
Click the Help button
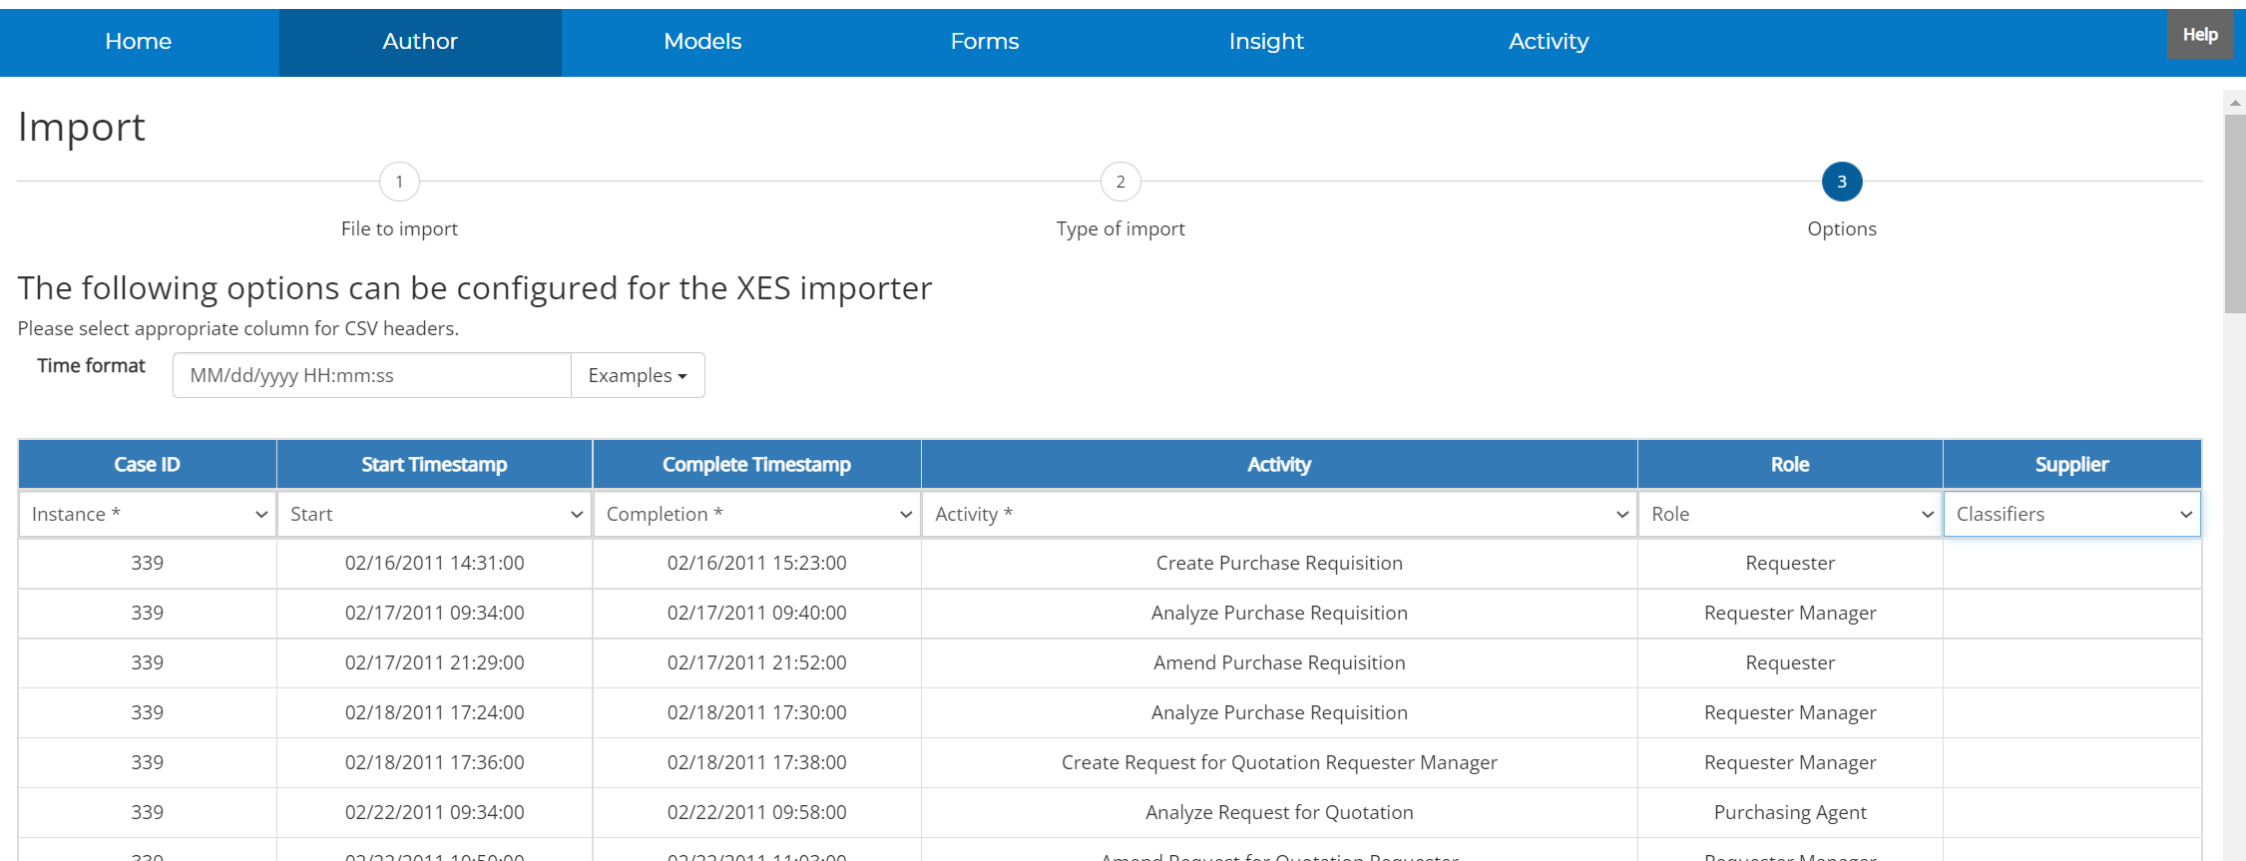2199,35
